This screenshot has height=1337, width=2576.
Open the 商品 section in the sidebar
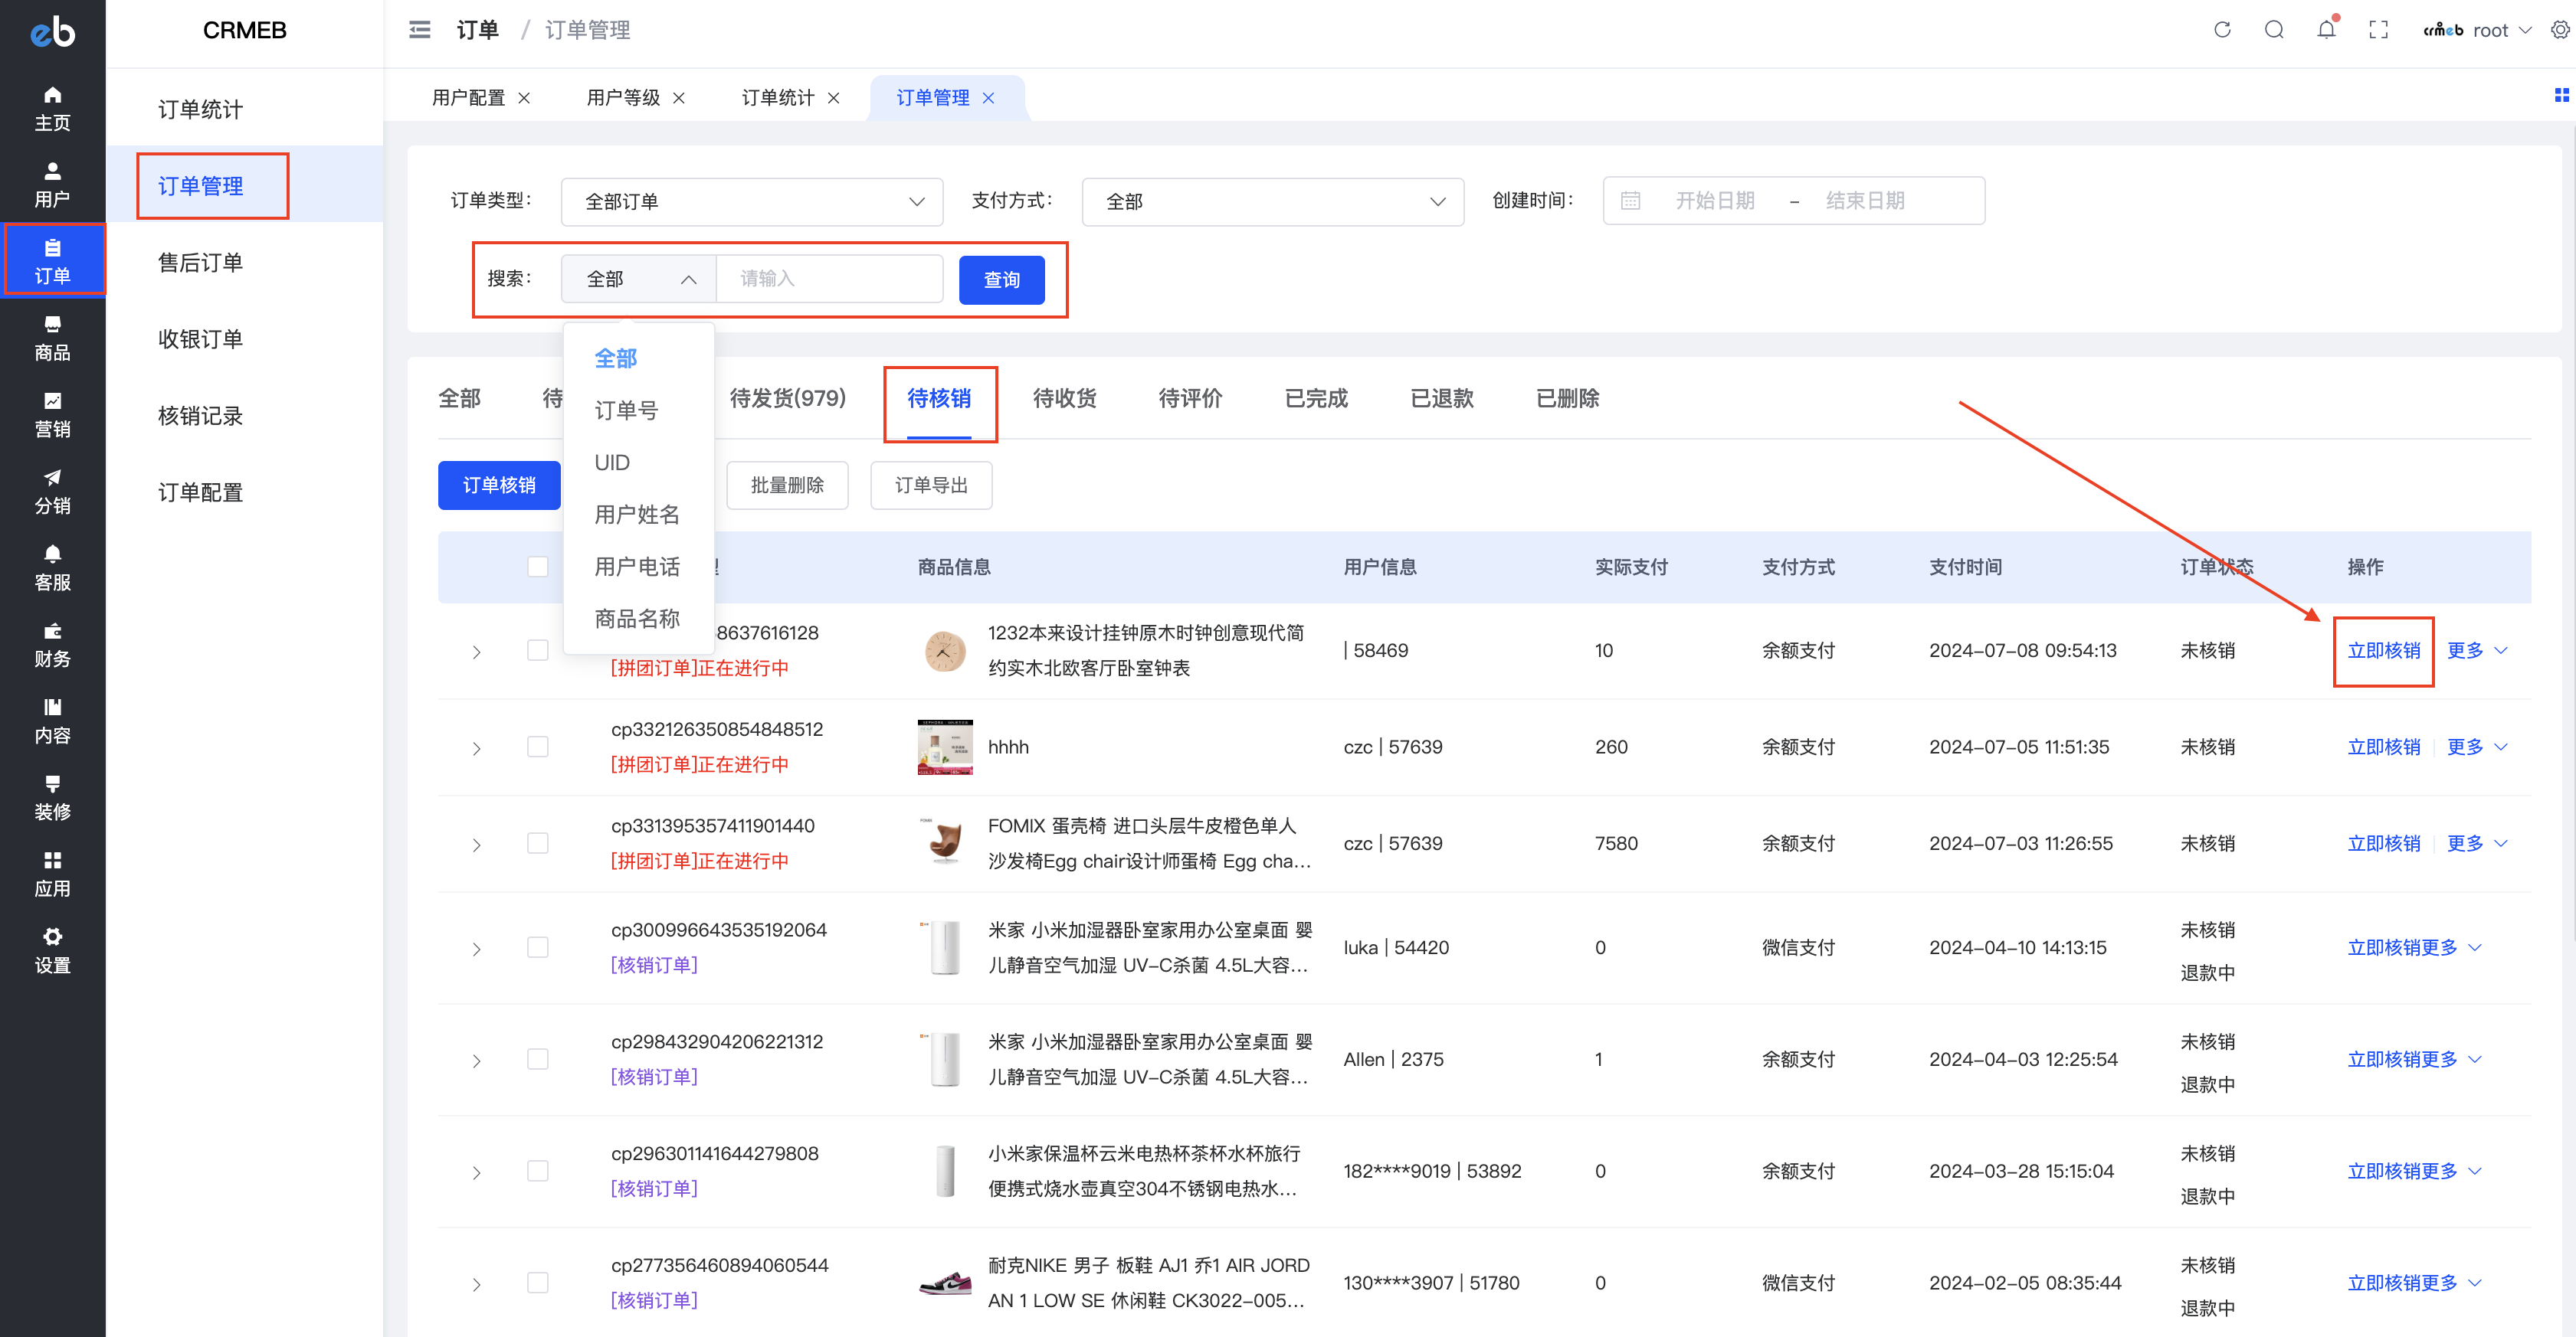pos(52,338)
